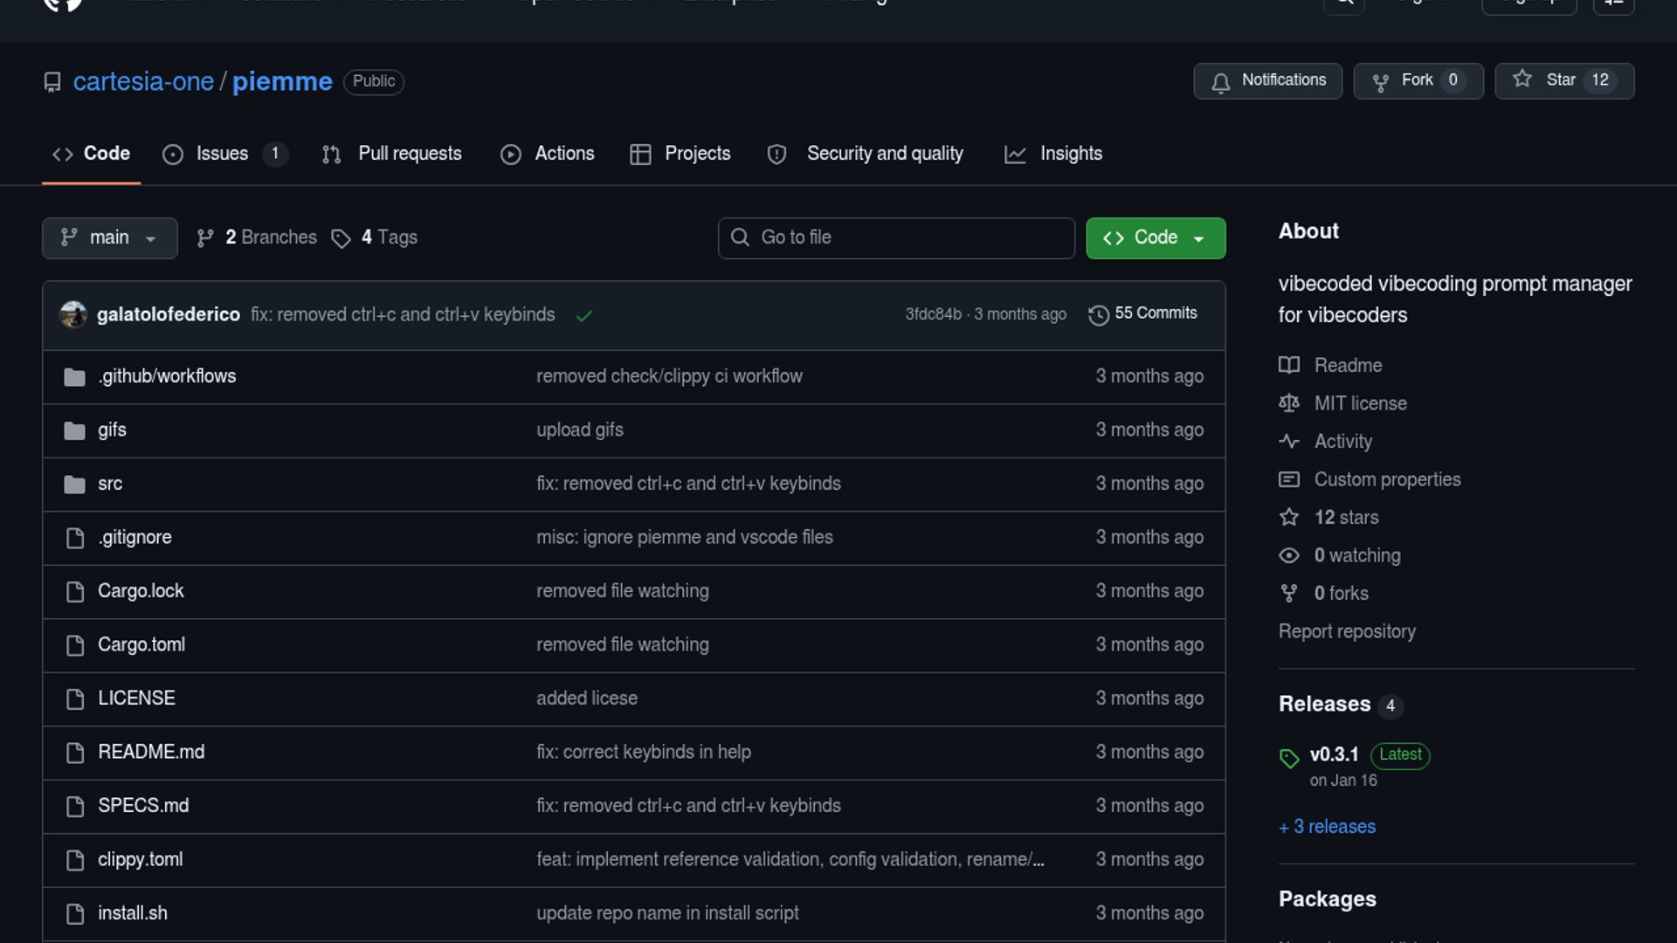Click the v0.3.1 release tag icon
Screen dimensions: 1677x943
click(1289, 758)
